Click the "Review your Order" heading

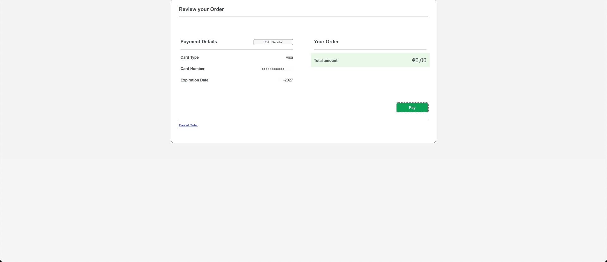pos(201,9)
